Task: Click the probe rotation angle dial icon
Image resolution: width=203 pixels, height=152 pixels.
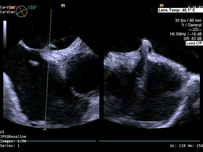Action: point(22,11)
